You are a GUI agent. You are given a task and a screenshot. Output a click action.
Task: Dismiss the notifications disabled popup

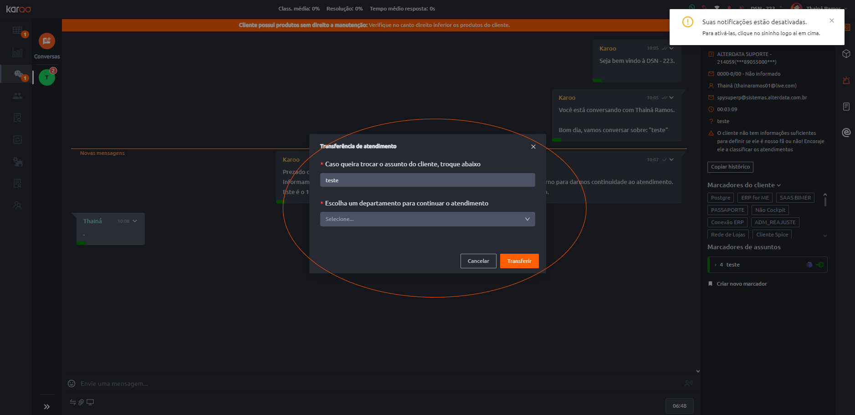832,20
